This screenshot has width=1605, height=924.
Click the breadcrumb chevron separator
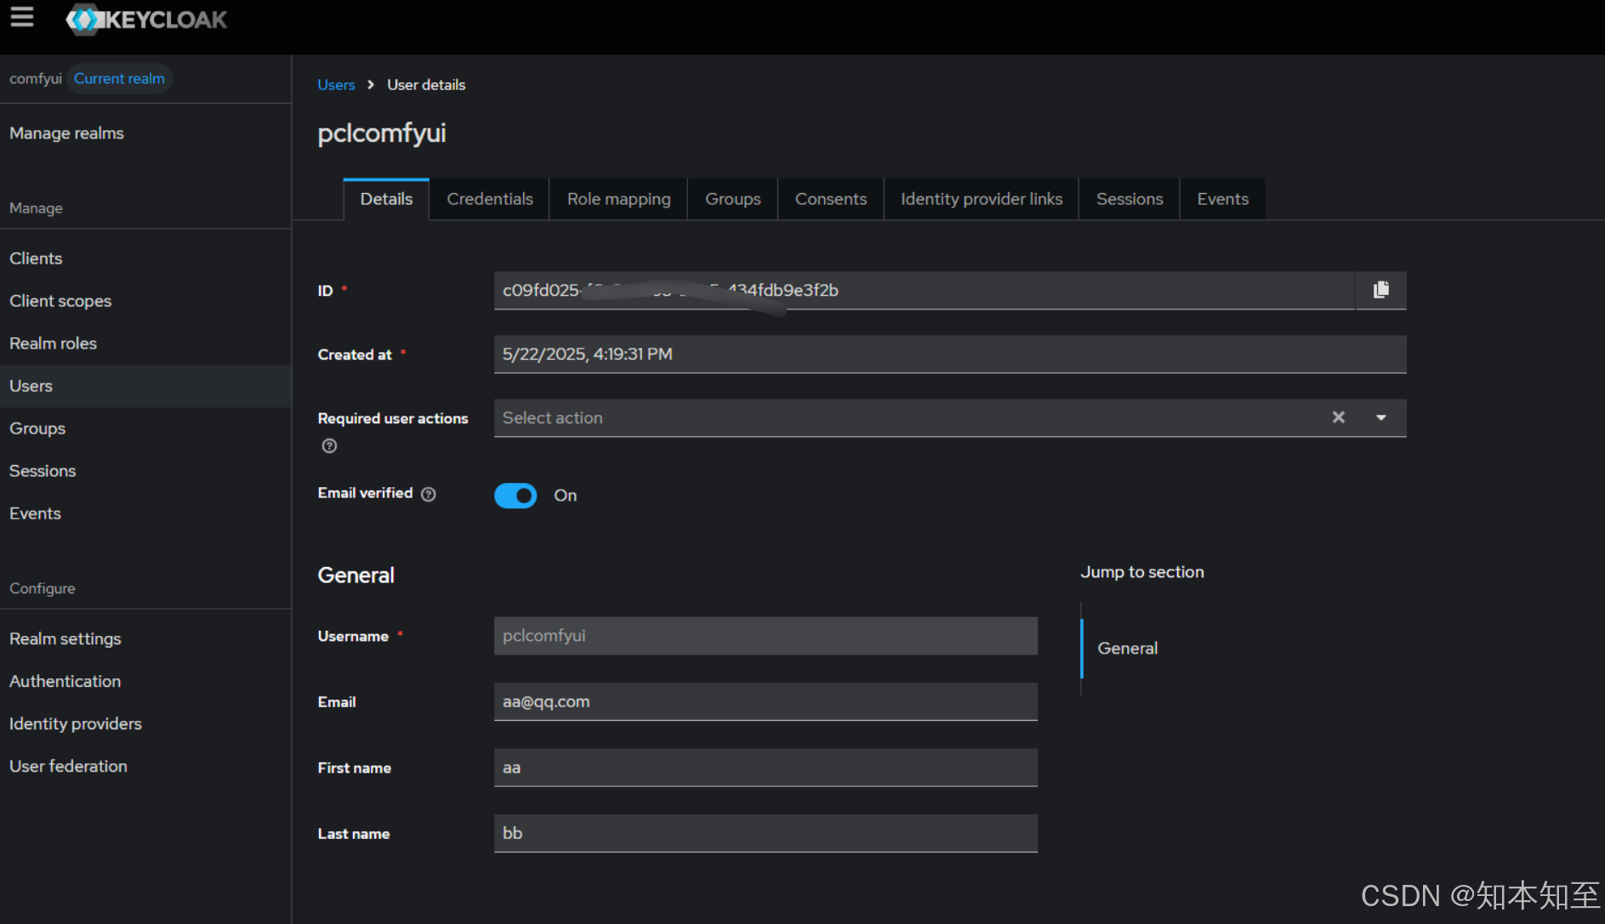371,85
